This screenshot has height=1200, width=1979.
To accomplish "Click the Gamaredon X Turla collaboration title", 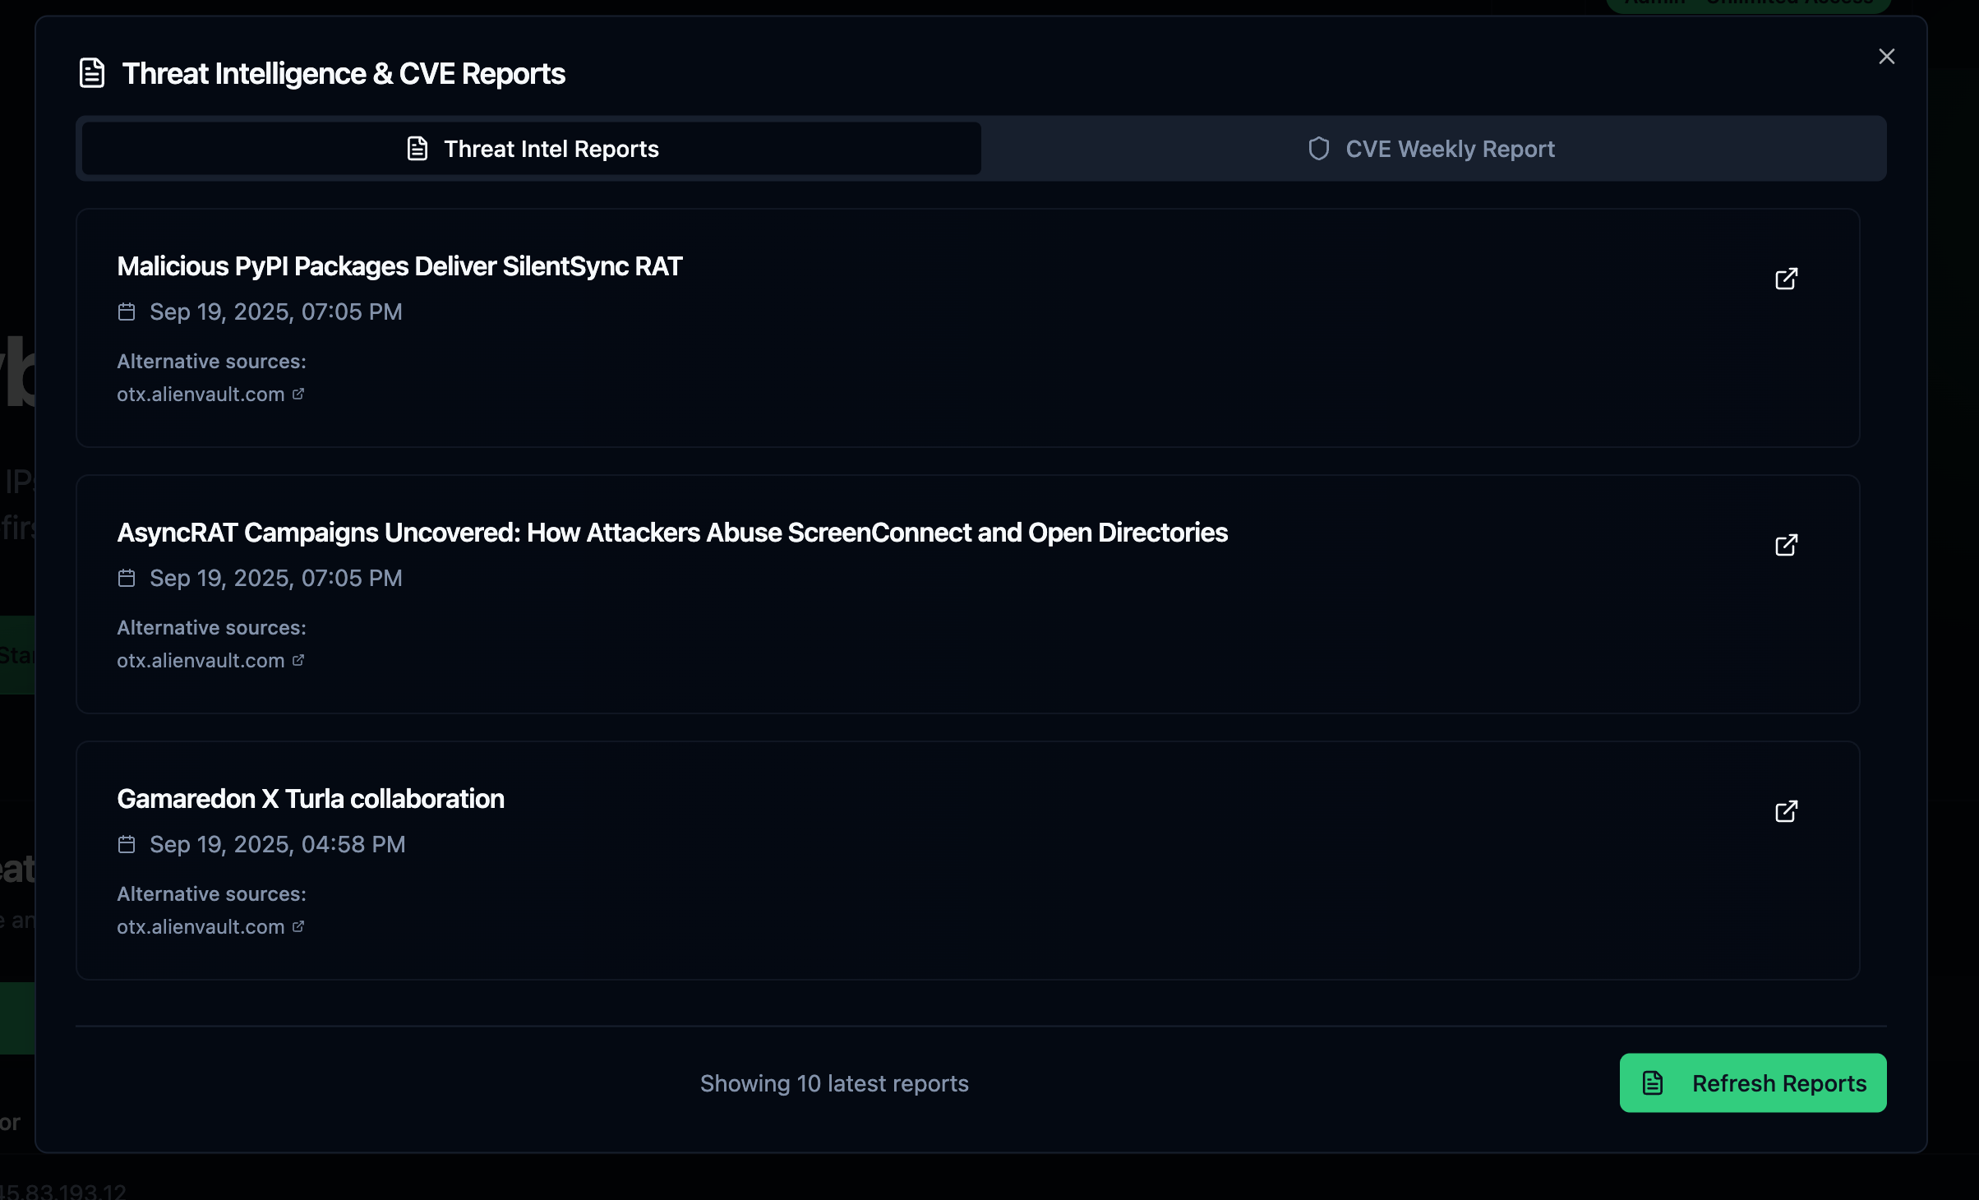I will [x=311, y=799].
